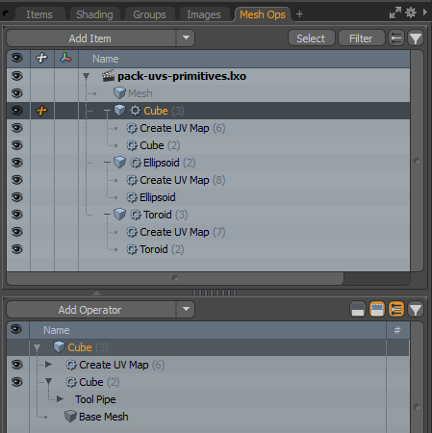Viewport: 432px width, 433px height.
Task: Click the horizontal scrollbar under the item list
Action: point(175,278)
